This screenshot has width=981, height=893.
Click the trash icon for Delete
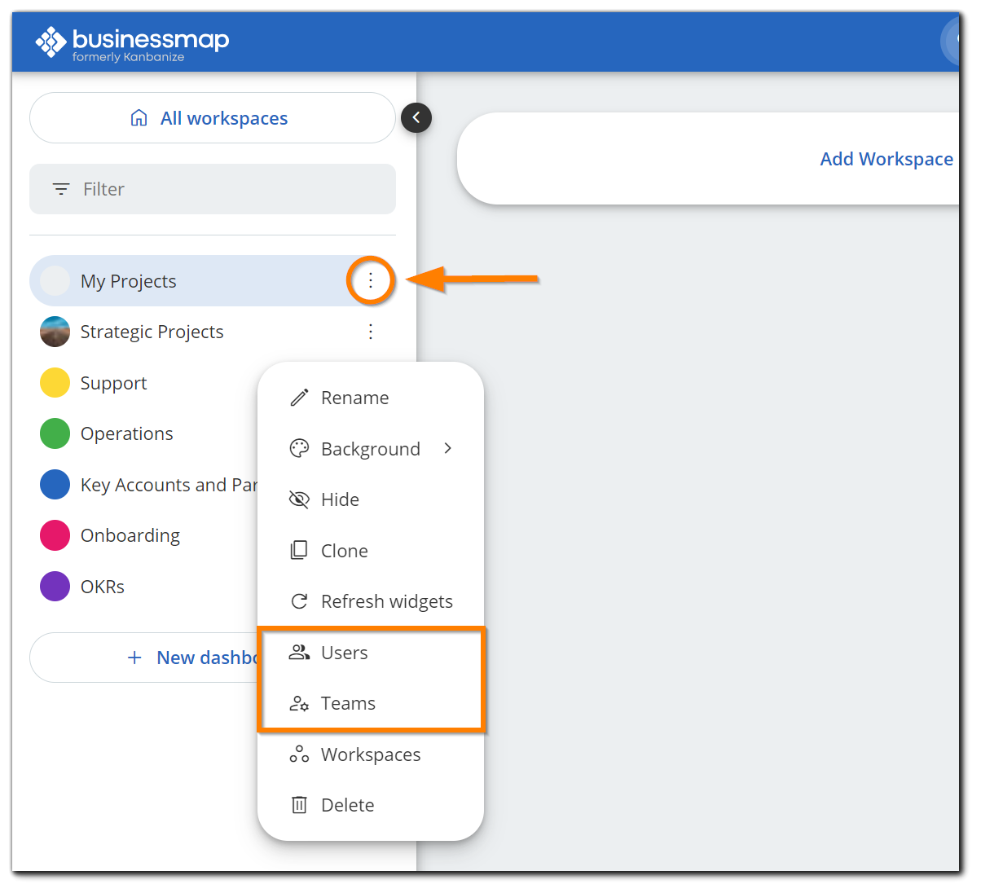299,805
